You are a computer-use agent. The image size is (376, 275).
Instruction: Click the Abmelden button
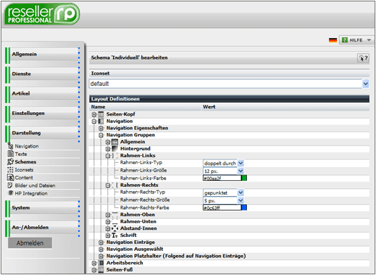(30, 243)
